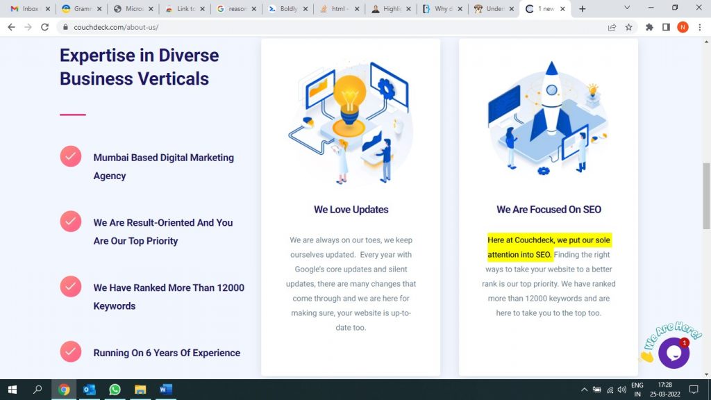Open a new browser tab
711x400 pixels.
(x=583, y=8)
